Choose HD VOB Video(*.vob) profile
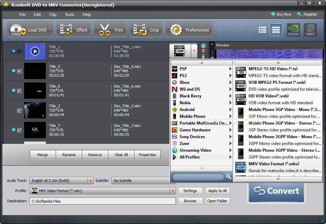This screenshot has height=224, width=326. (x=278, y=99)
